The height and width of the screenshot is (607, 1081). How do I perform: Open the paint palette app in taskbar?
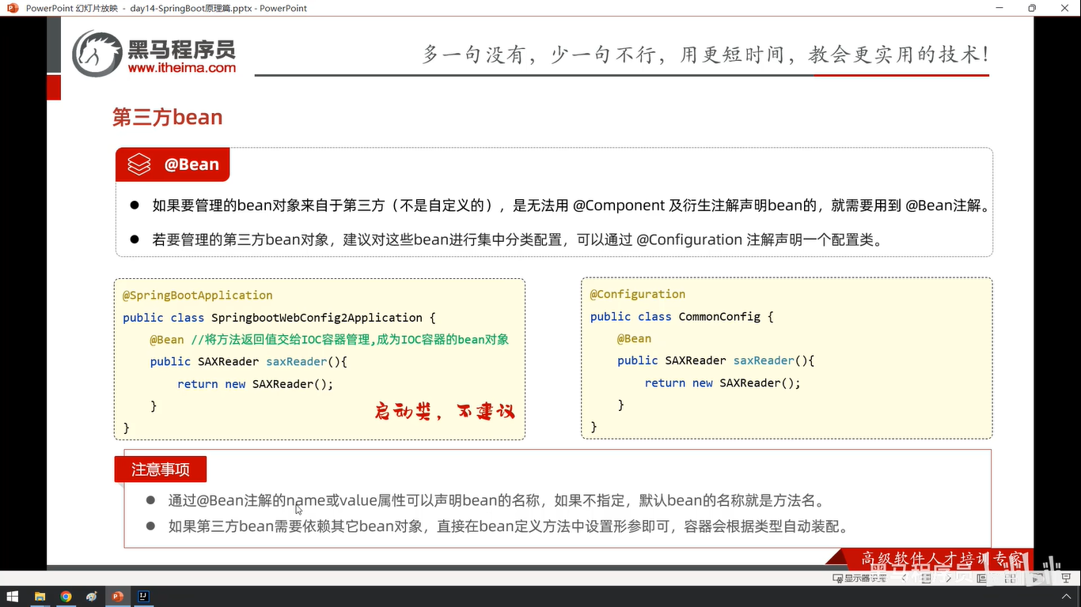click(x=92, y=597)
